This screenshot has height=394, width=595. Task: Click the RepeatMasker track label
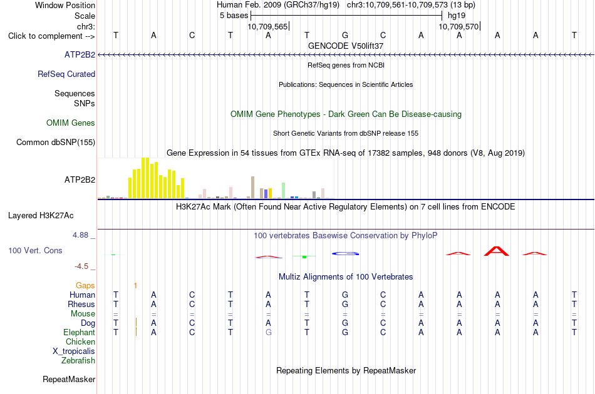point(69,379)
